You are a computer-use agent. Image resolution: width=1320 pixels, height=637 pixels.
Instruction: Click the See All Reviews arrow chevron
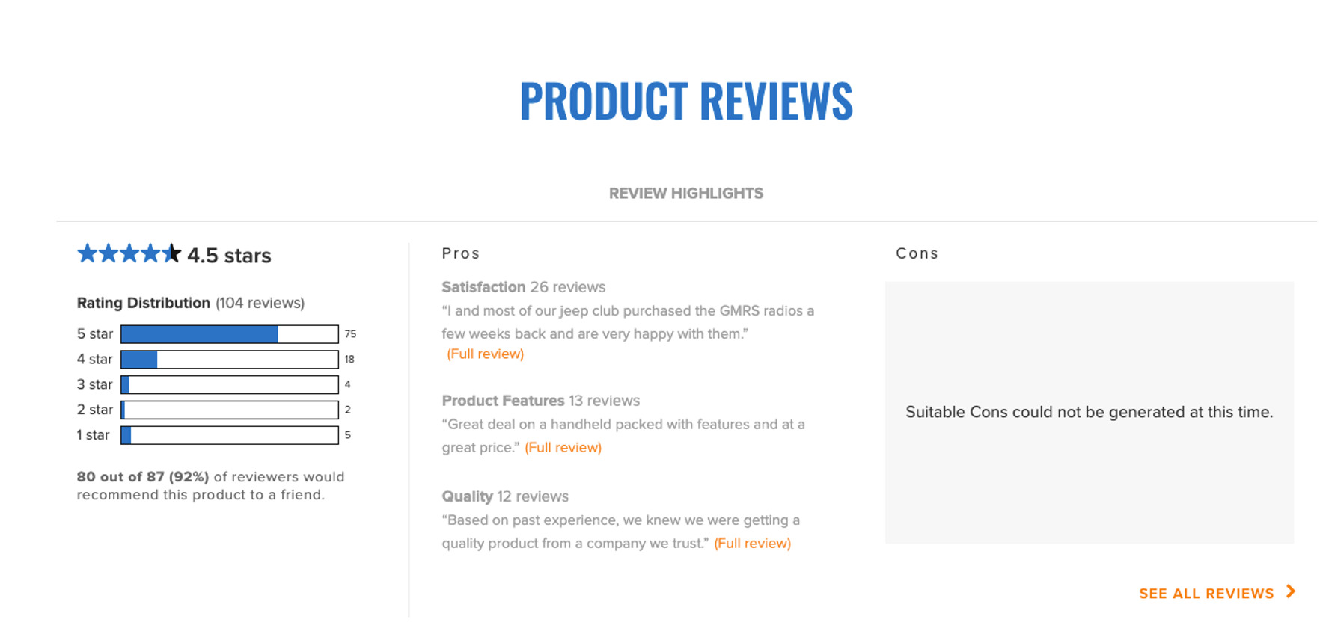pyautogui.click(x=1291, y=591)
